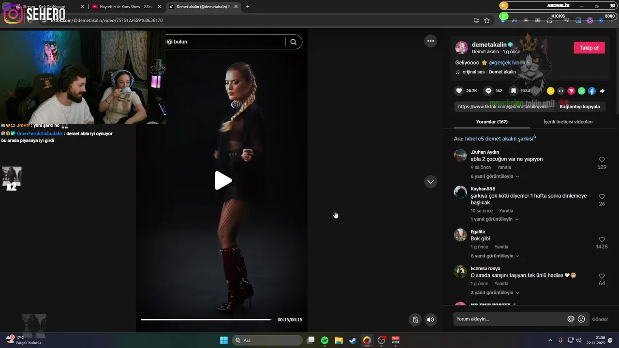Share the video via WhatsApp icon
Image resolution: width=619 pixels, height=348 pixels.
(x=581, y=91)
